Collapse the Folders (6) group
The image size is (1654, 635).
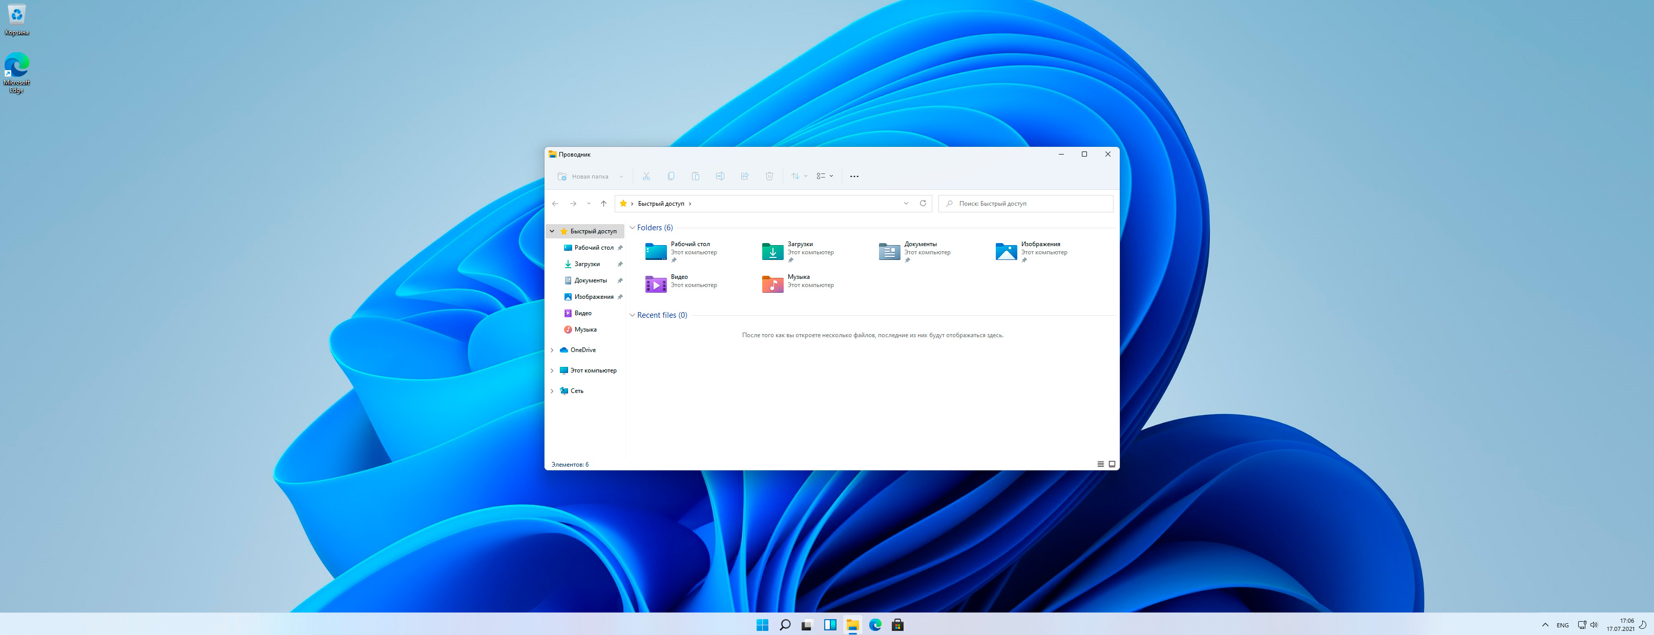(x=633, y=228)
